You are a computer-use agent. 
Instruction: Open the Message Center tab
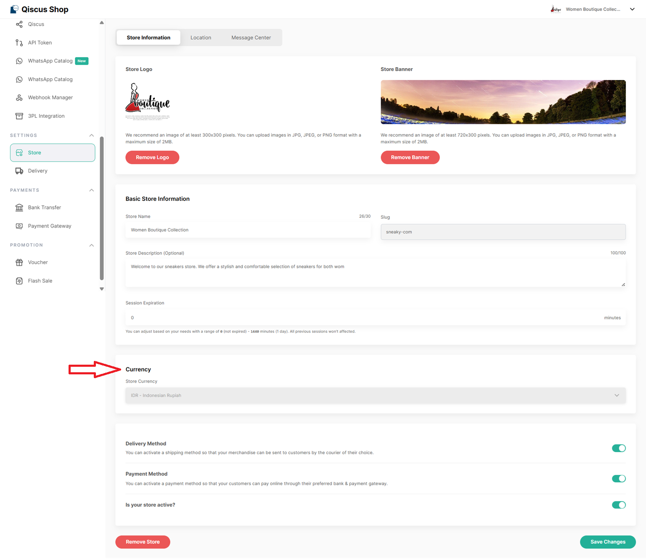click(x=251, y=37)
